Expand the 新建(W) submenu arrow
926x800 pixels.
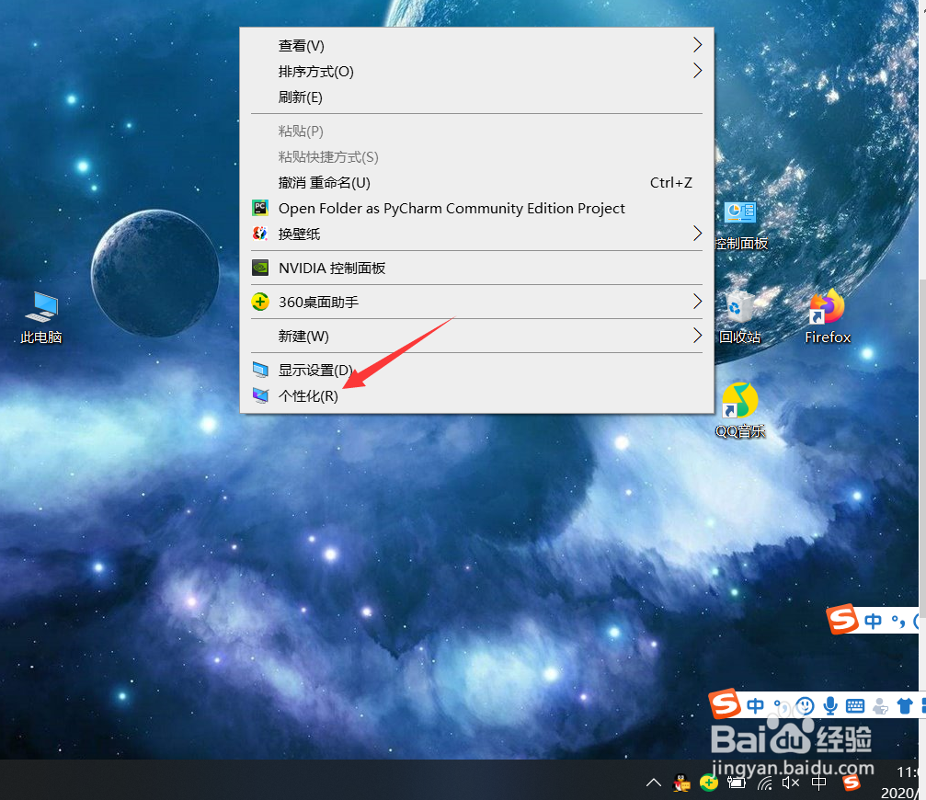[697, 336]
